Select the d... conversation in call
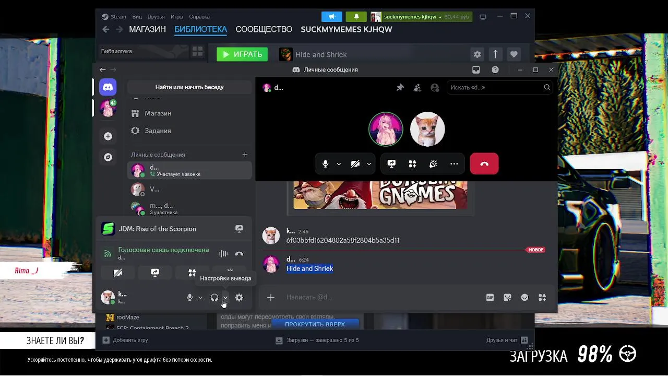668x376 pixels. pos(189,170)
